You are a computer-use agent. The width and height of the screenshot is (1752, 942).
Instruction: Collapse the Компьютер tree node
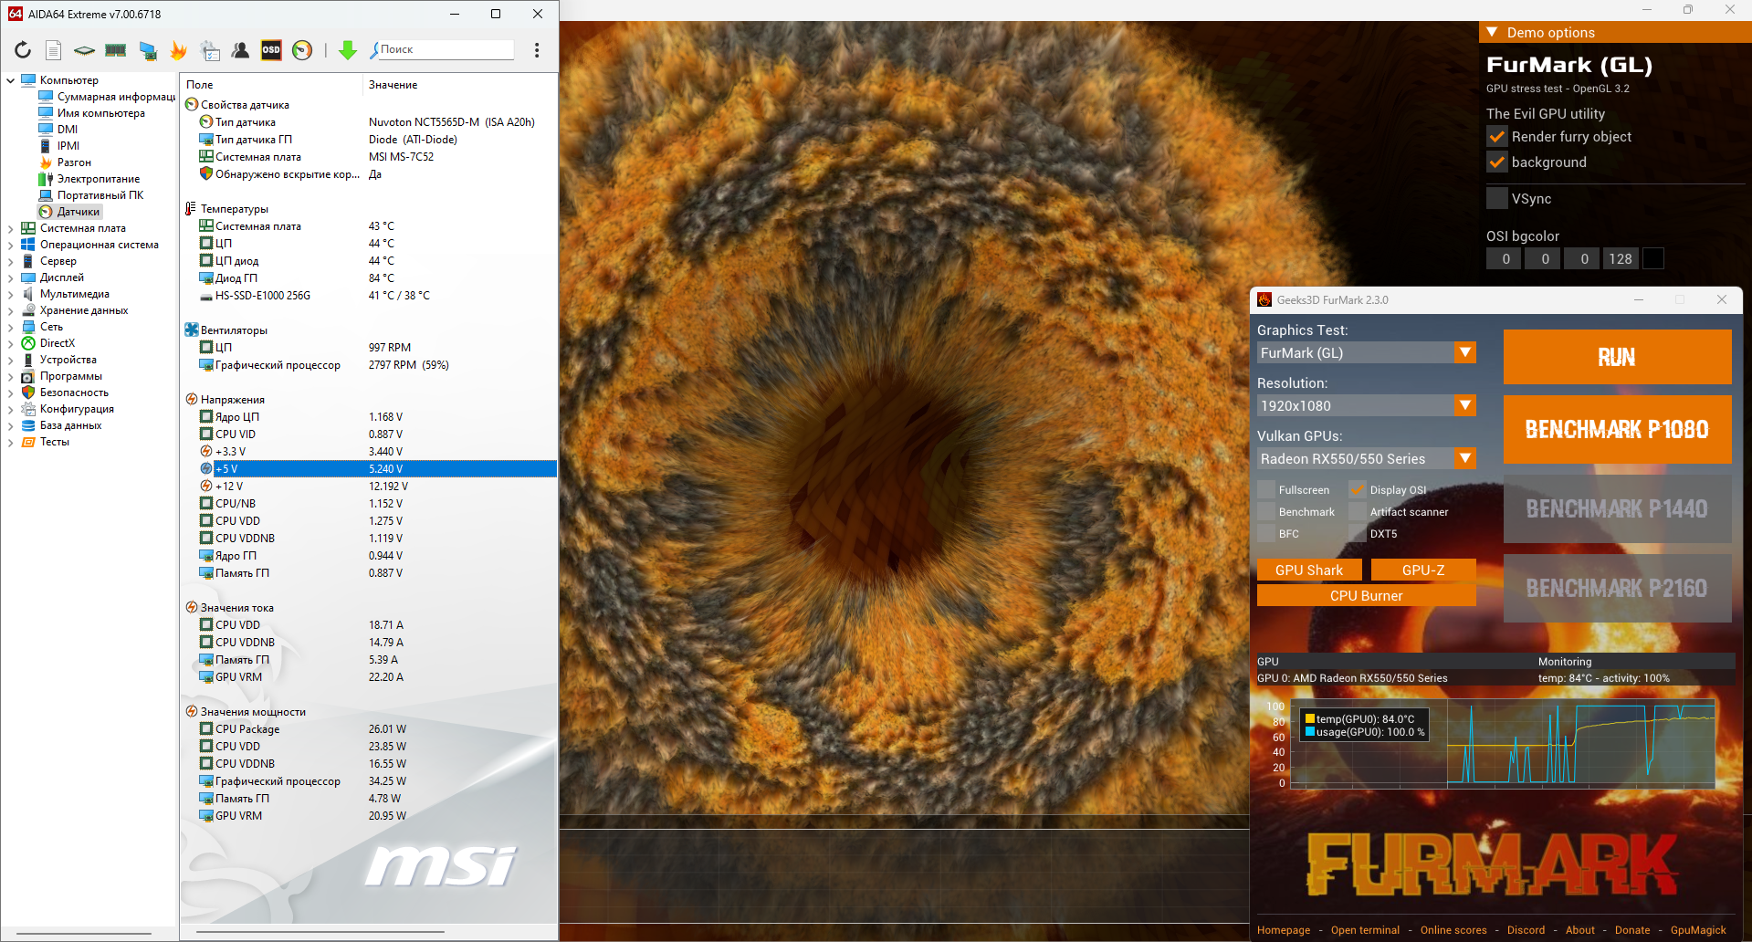point(11,80)
